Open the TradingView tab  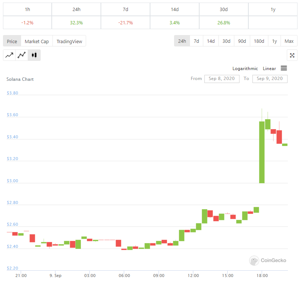[x=69, y=41]
